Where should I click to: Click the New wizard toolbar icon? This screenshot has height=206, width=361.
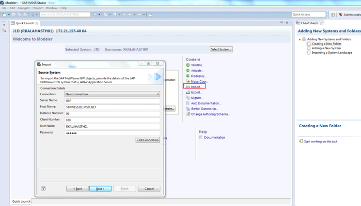4,15
